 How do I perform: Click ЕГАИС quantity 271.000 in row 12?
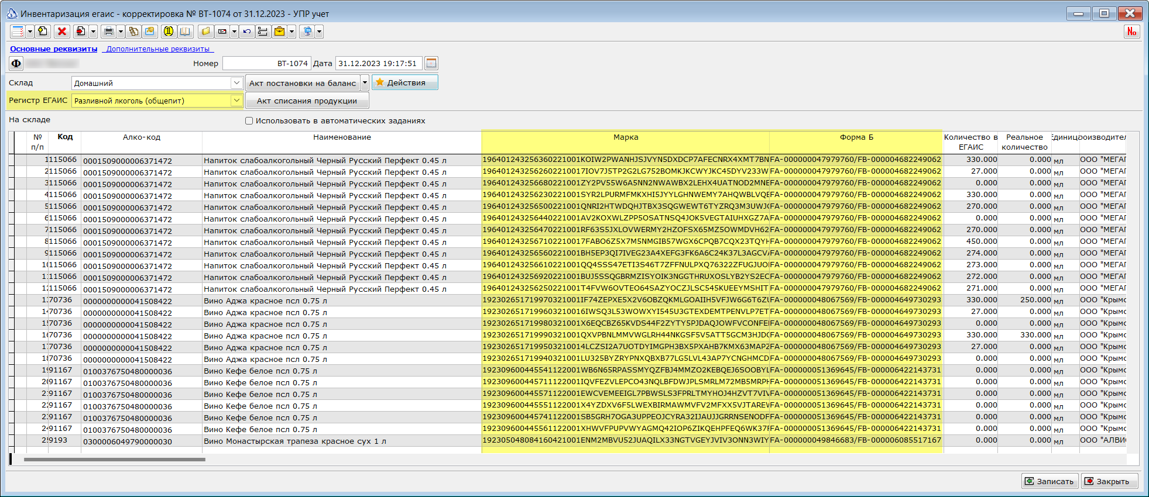tap(970, 288)
